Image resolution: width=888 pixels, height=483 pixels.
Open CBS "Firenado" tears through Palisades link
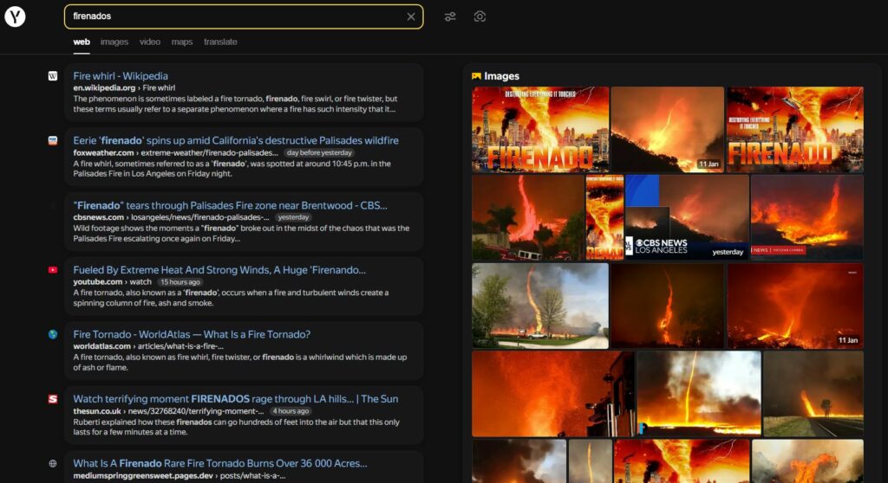coord(230,205)
